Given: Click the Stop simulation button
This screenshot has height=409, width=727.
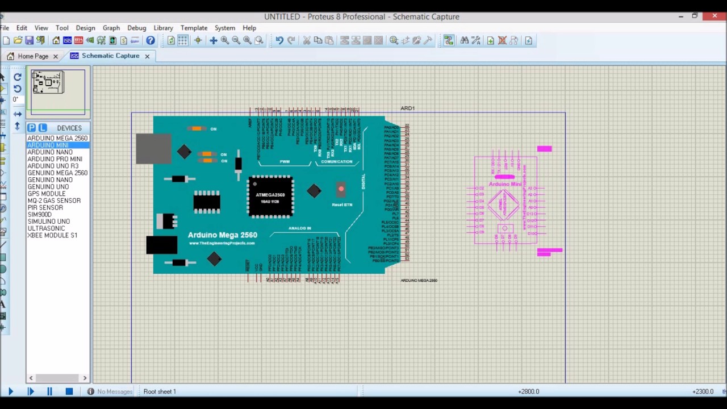Looking at the screenshot, I should [69, 391].
